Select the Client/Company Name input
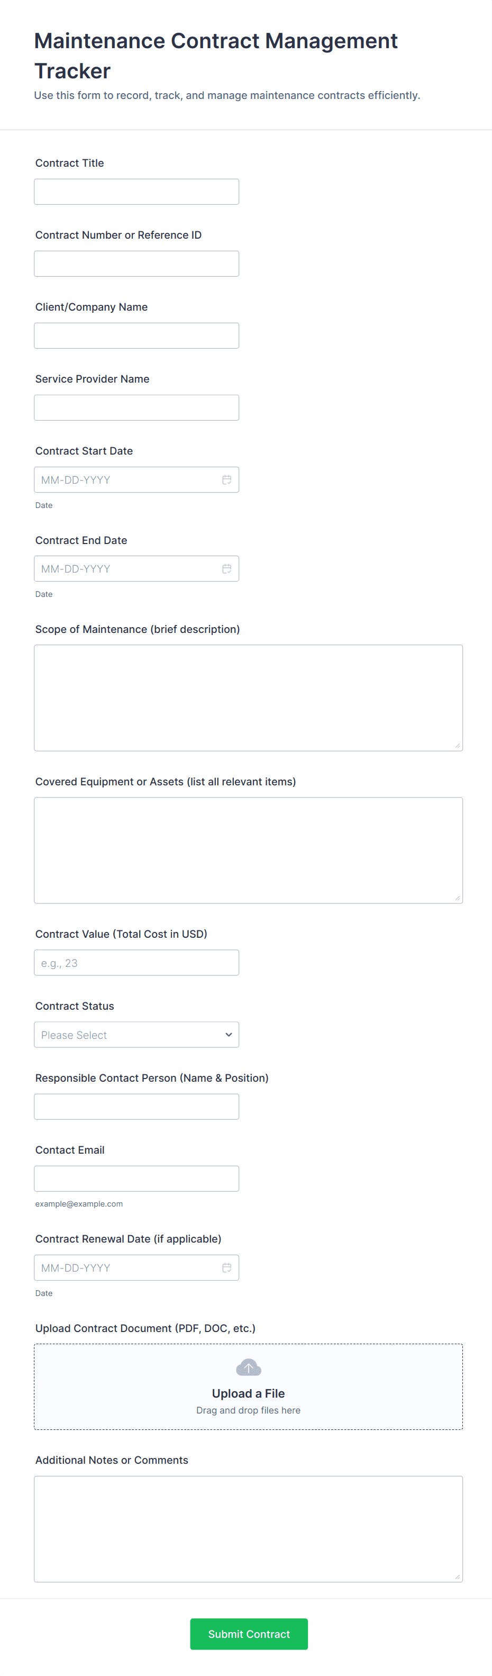 [136, 336]
